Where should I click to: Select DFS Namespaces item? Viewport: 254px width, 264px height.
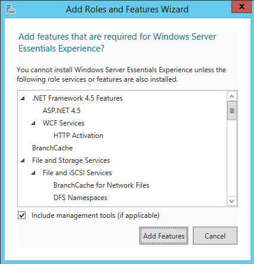click(x=80, y=198)
